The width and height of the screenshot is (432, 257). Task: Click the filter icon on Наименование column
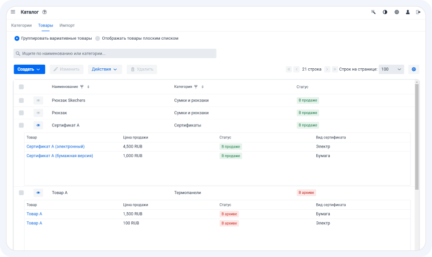82,87
